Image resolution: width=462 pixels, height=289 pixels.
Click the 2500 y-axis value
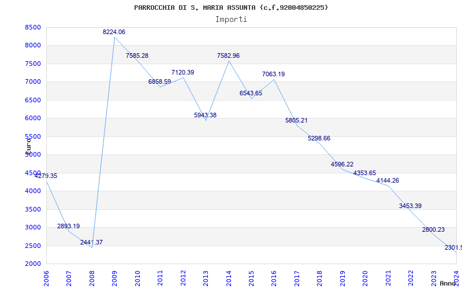[x=33, y=246]
